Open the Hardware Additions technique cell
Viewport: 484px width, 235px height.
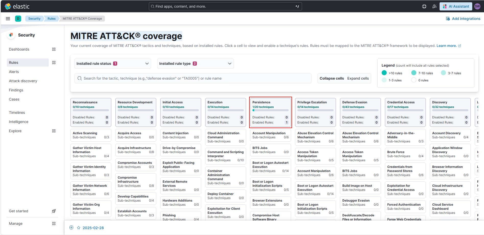click(x=181, y=203)
